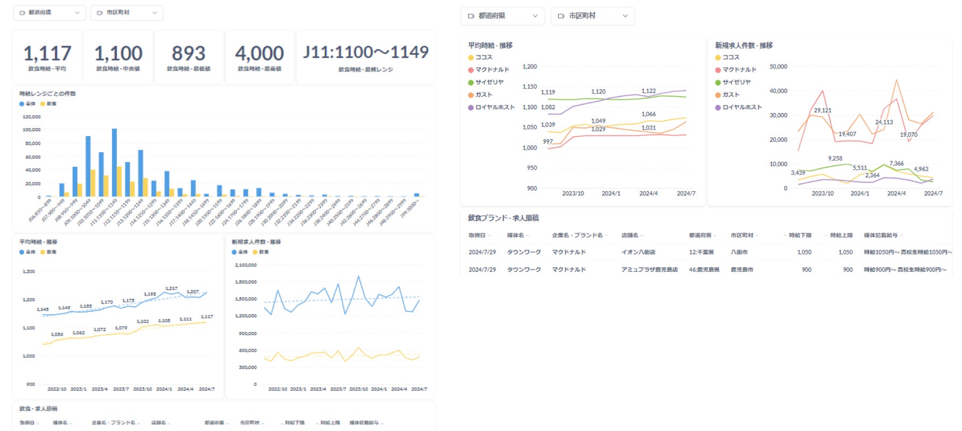Click the J11:1100〜1149 最頻レンジ card
The image size is (962, 431).
[x=366, y=57]
